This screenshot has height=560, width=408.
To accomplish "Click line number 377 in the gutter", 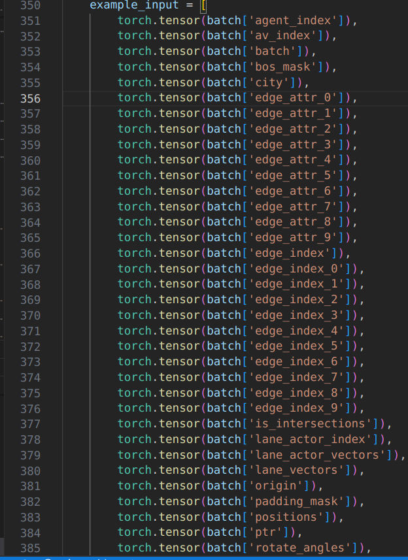I will (x=30, y=425).
